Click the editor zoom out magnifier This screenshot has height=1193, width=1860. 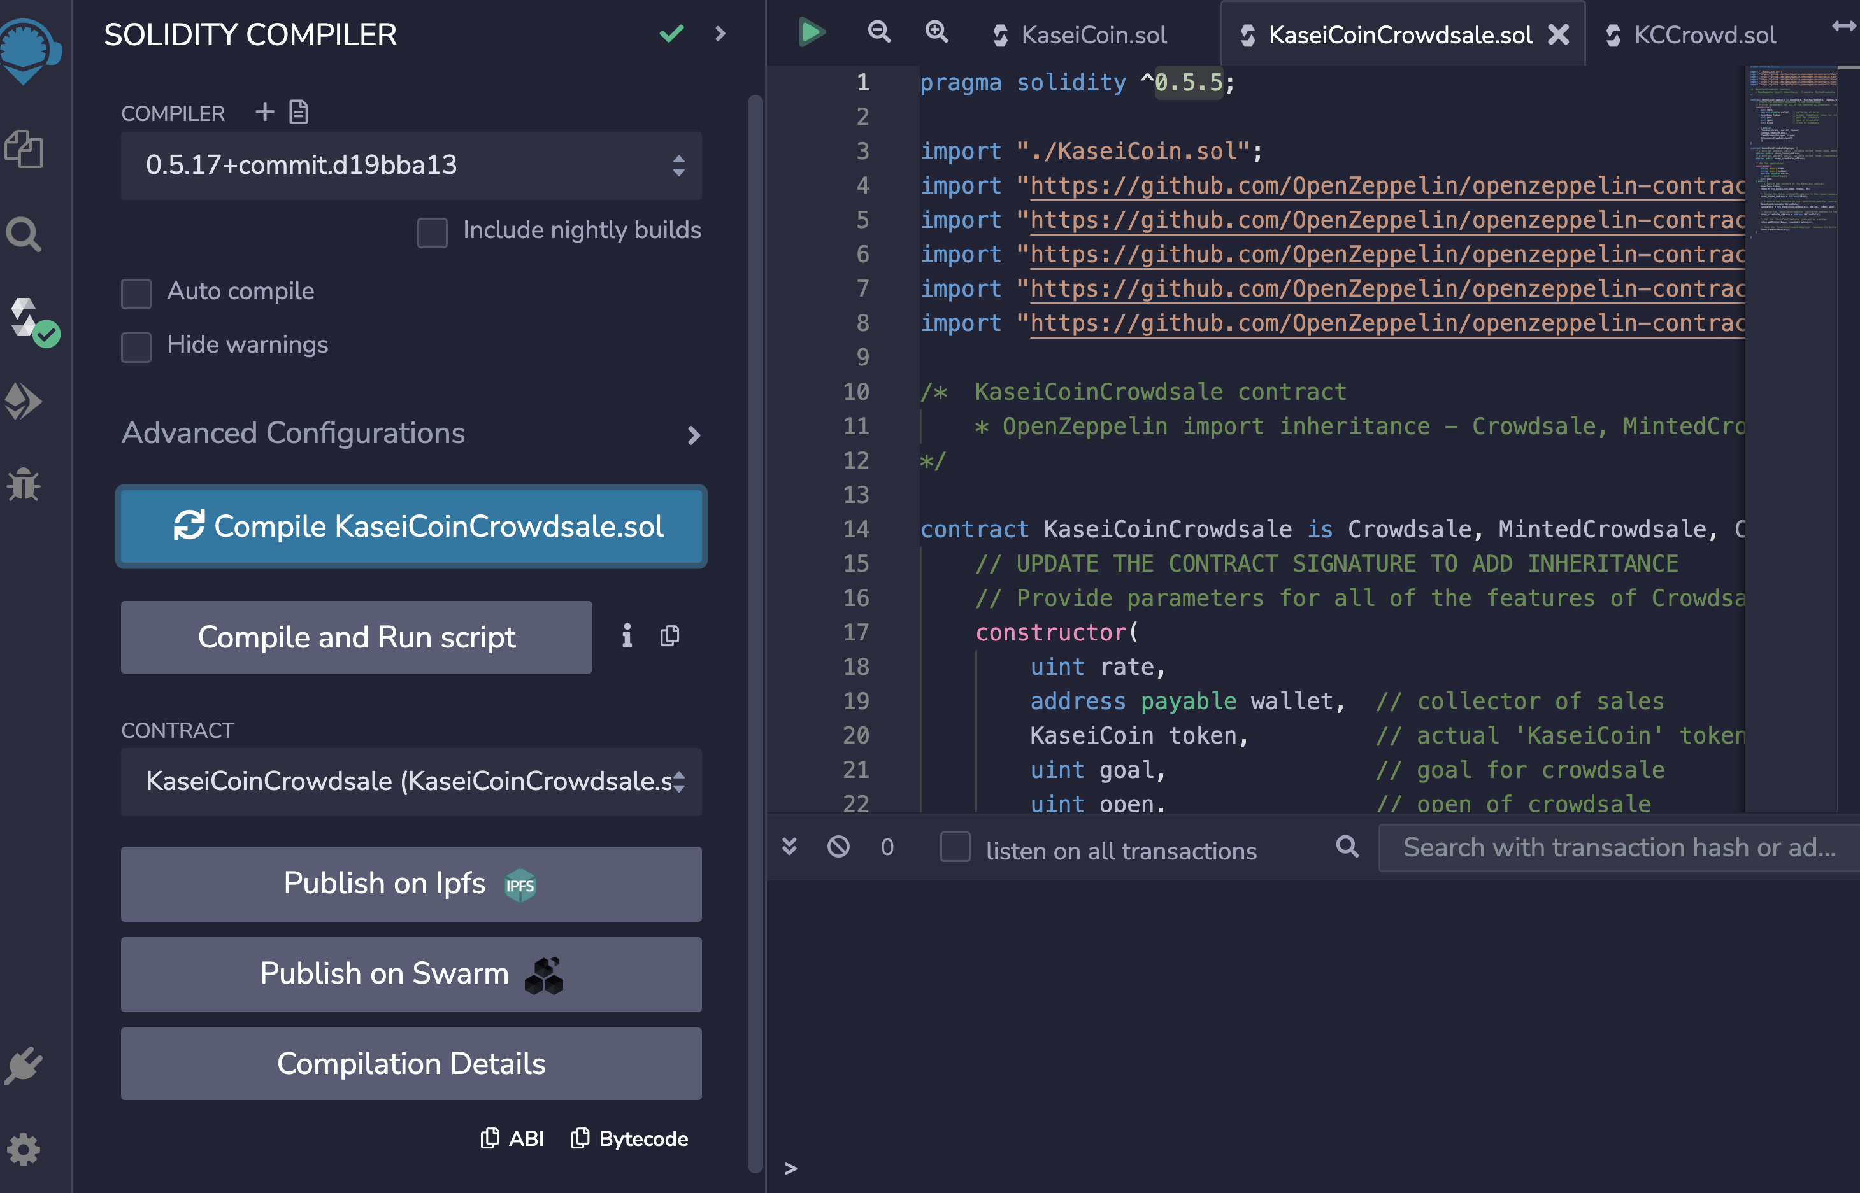(x=879, y=32)
